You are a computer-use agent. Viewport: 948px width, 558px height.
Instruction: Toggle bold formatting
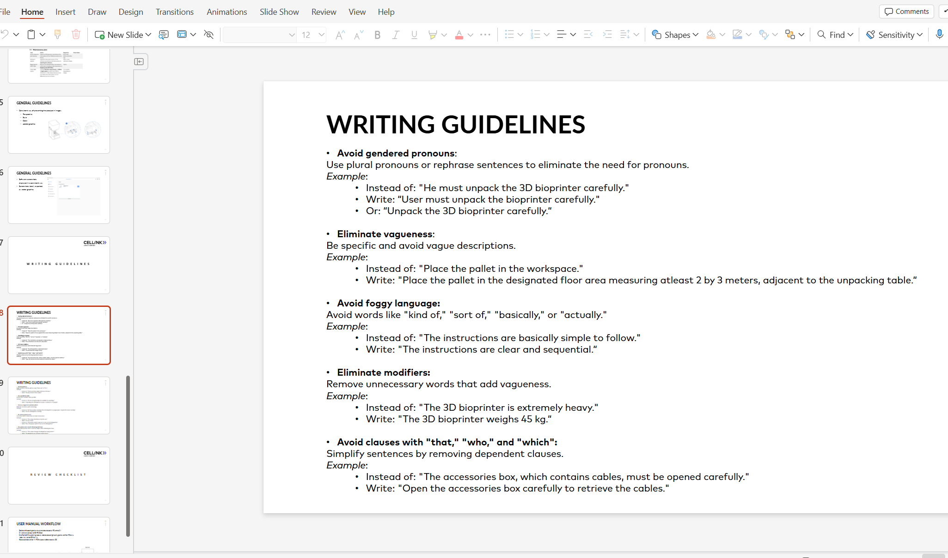tap(377, 35)
